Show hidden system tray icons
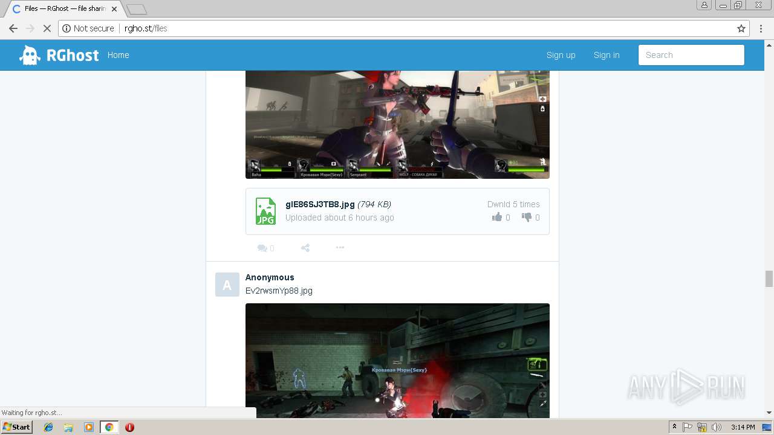This screenshot has width=774, height=435. tap(674, 427)
